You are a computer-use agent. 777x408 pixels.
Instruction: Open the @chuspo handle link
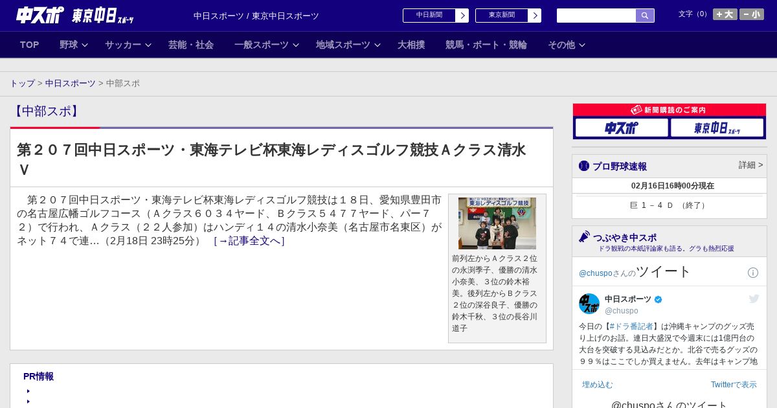622,311
